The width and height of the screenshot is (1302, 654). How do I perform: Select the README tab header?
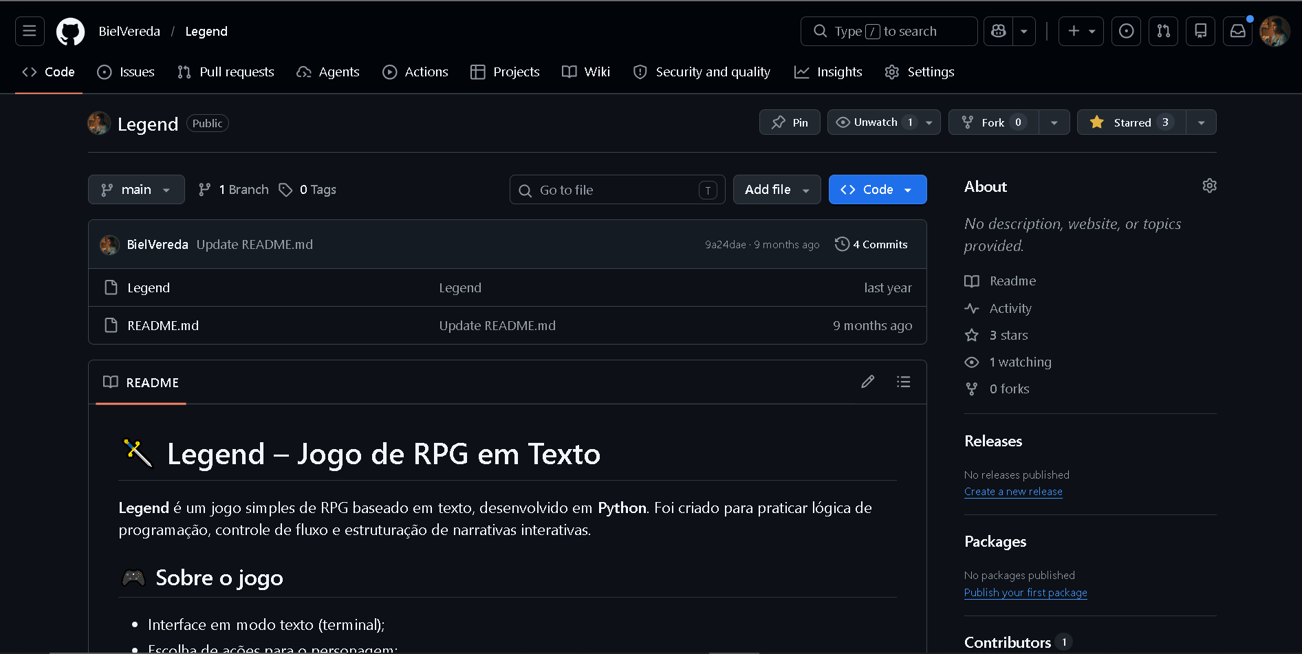point(141,382)
